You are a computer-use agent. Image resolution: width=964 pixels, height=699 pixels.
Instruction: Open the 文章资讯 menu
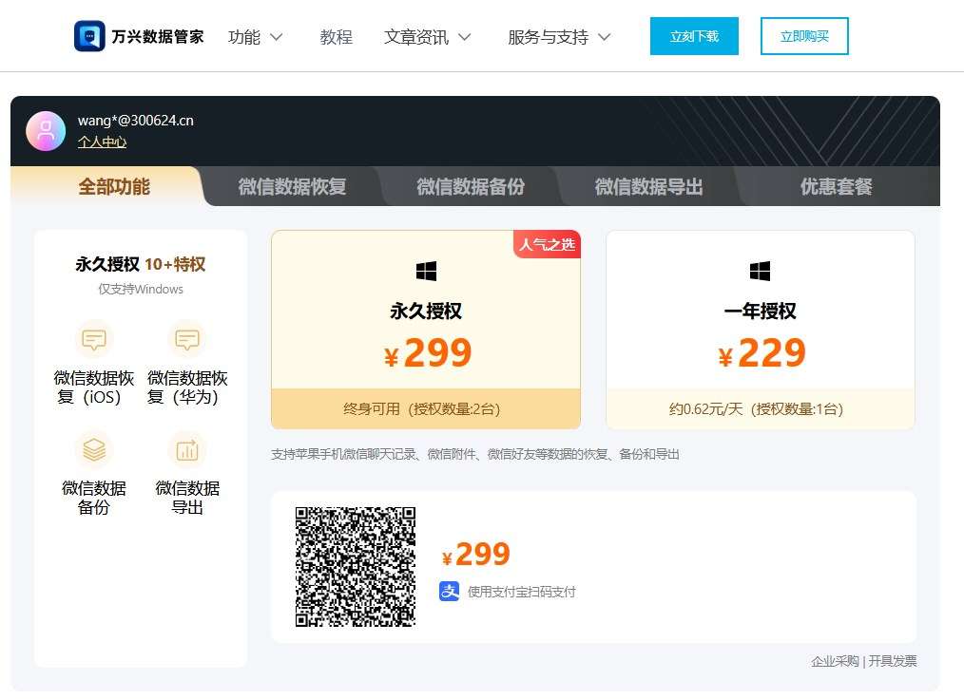[416, 37]
